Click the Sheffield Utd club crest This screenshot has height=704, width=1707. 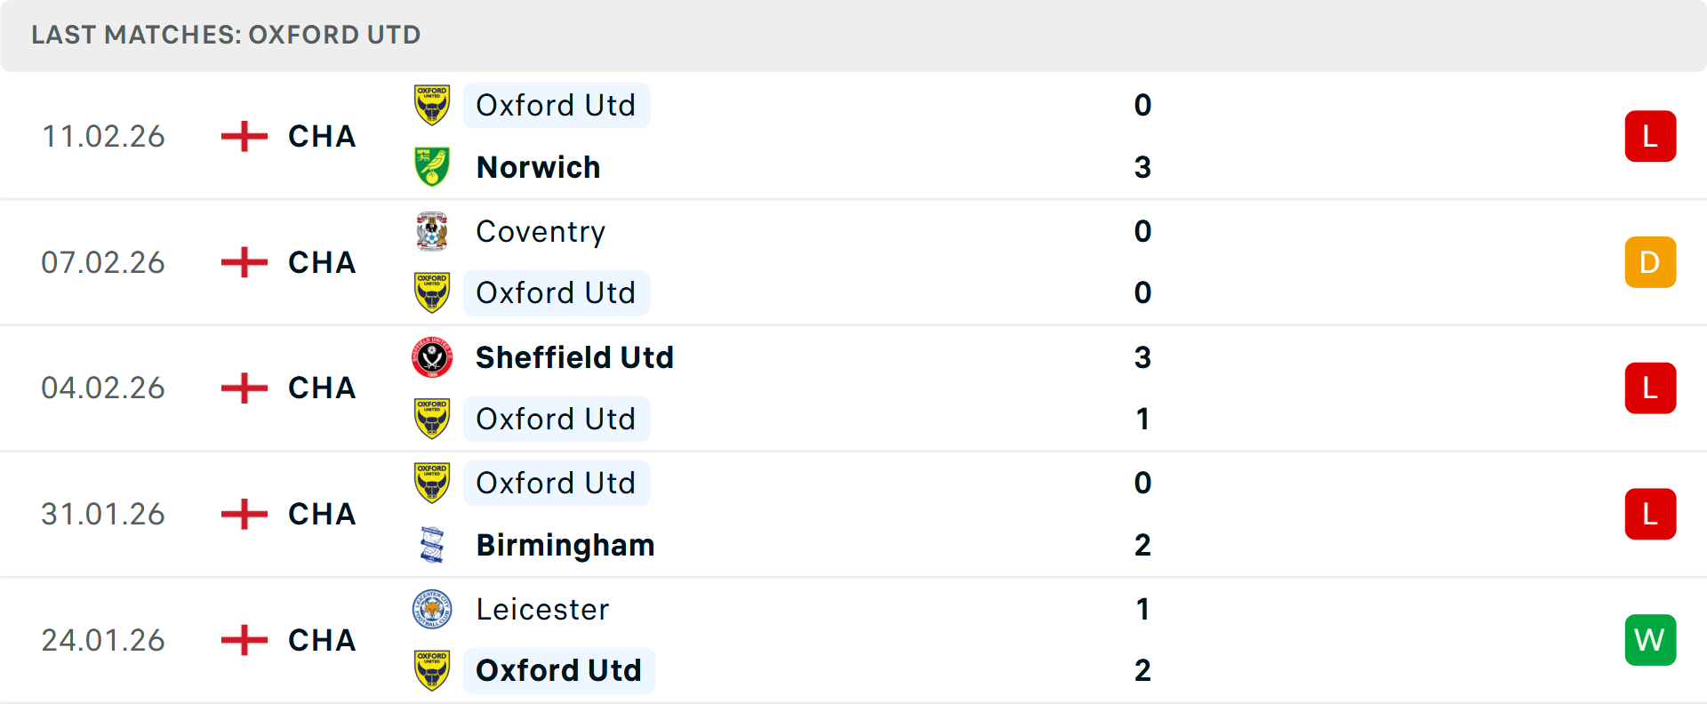pyautogui.click(x=432, y=357)
